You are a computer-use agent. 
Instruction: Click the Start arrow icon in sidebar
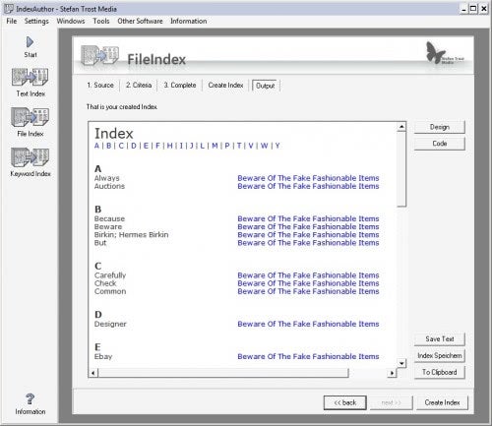[30, 42]
